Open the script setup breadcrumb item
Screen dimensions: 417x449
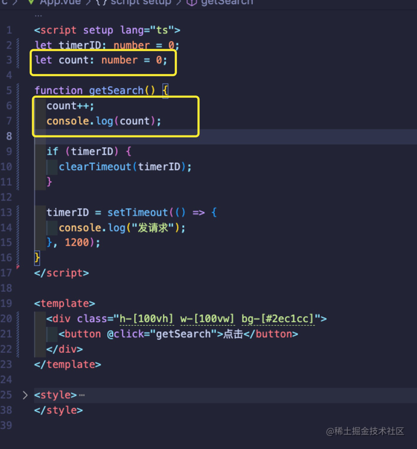coord(134,2)
